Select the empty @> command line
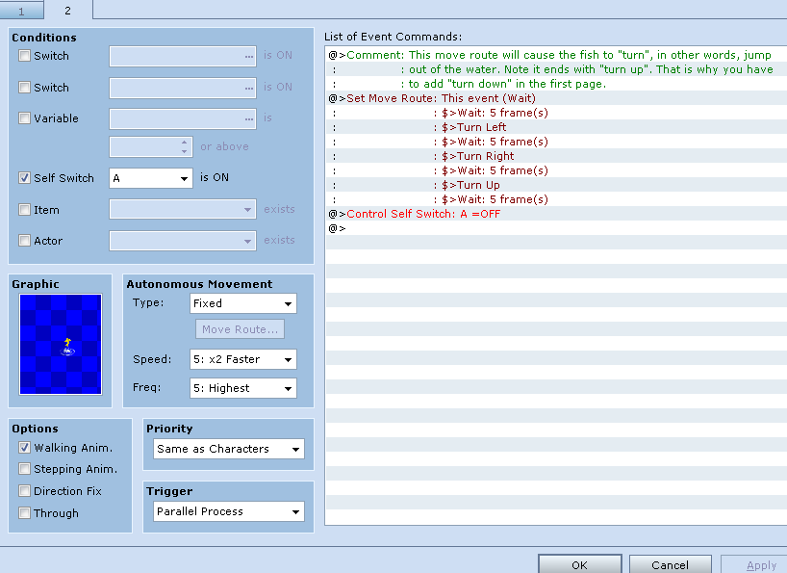 (x=556, y=228)
